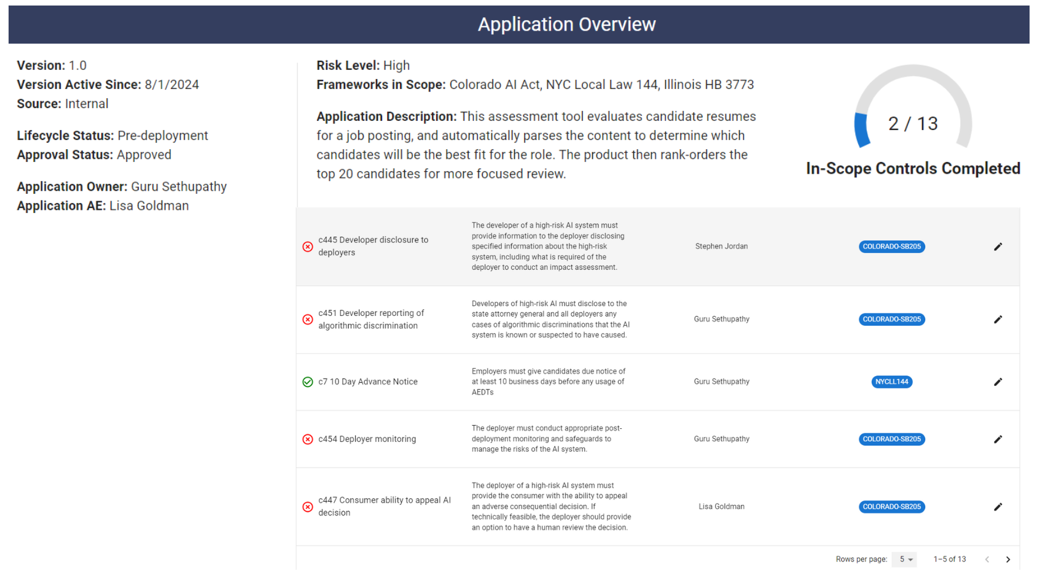This screenshot has width=1040, height=581.
Task: Toggle the green completed status on c7
Action: tap(308, 381)
